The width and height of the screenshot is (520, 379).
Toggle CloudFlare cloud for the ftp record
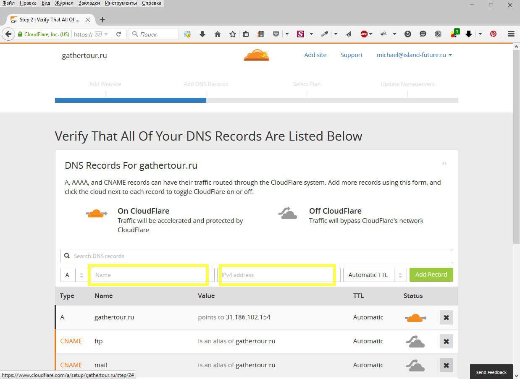click(415, 342)
